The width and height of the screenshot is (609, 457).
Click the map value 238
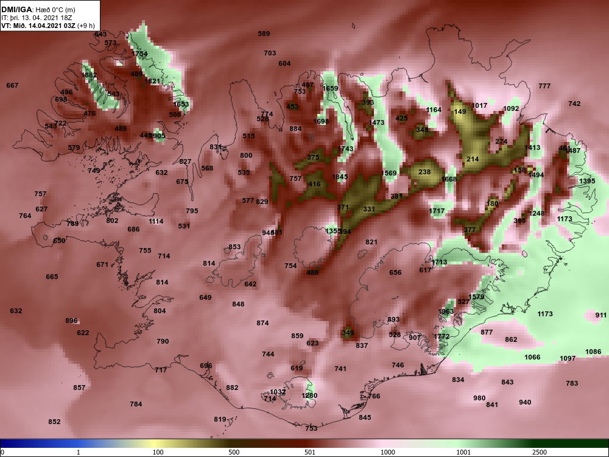coord(424,172)
